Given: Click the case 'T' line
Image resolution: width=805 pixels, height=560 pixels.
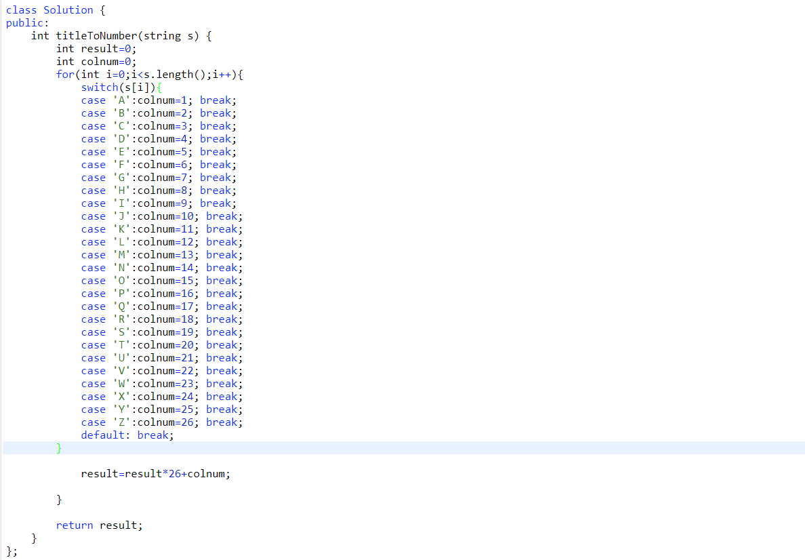Looking at the screenshot, I should [x=162, y=344].
